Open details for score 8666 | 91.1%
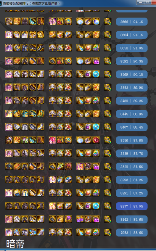The image size is (156, 251). pyautogui.click(x=132, y=22)
